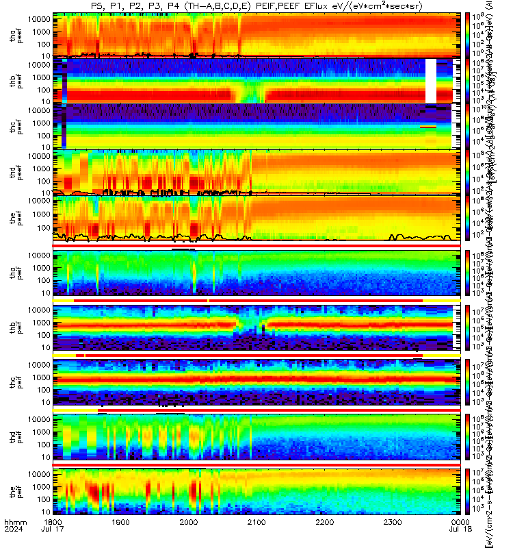The height and width of the screenshot is (548, 513).
Task: Click the white data gap in thb peef panel
Action: click(431, 80)
